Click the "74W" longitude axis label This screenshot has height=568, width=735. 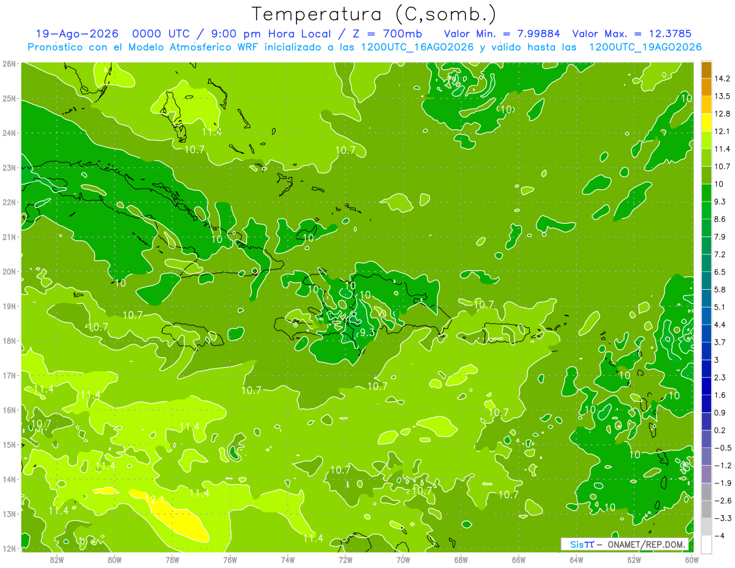click(x=288, y=559)
